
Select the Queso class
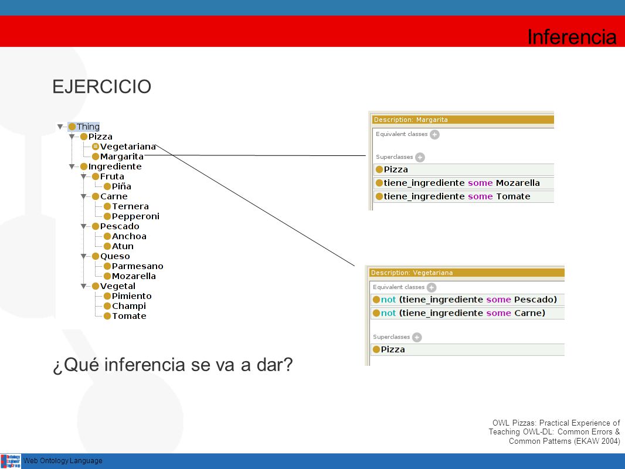click(115, 256)
